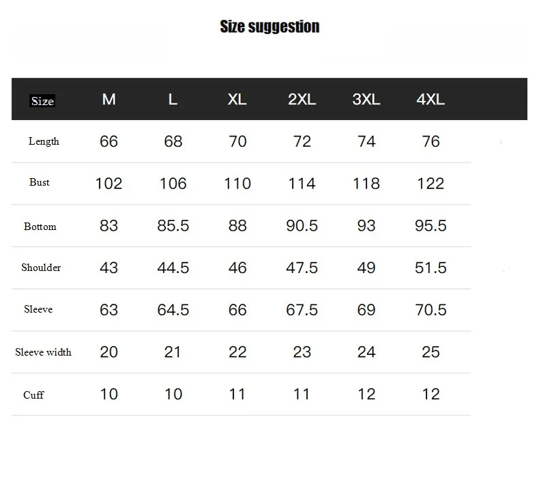The height and width of the screenshot is (486, 539).
Task: Click the 4XL size column header
Action: (431, 100)
